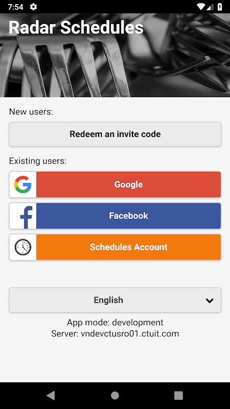230x409 pixels.
Task: Tap the Google "G" logo icon
Action: (23, 185)
